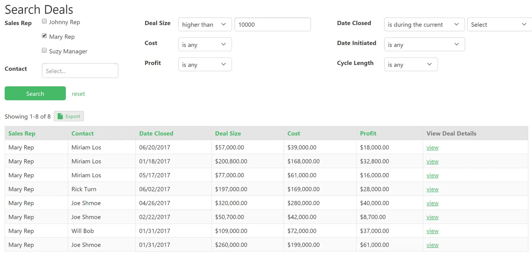This screenshot has width=532, height=255.
Task: Open the Profit filter dropdown
Action: [x=205, y=64]
